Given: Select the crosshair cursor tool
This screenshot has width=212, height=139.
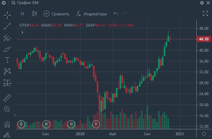Looking at the screenshot, I should pyautogui.click(x=7, y=15).
